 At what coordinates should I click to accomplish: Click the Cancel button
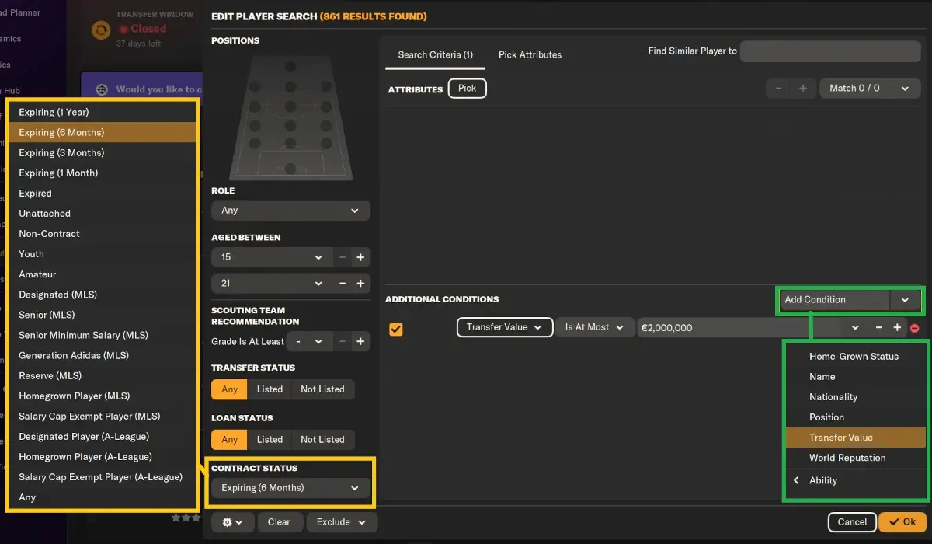pyautogui.click(x=852, y=522)
